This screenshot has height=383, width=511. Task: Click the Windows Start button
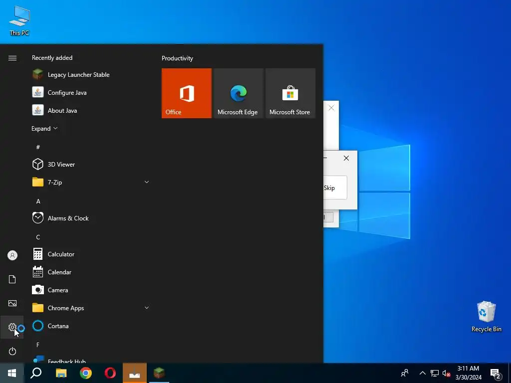point(12,373)
